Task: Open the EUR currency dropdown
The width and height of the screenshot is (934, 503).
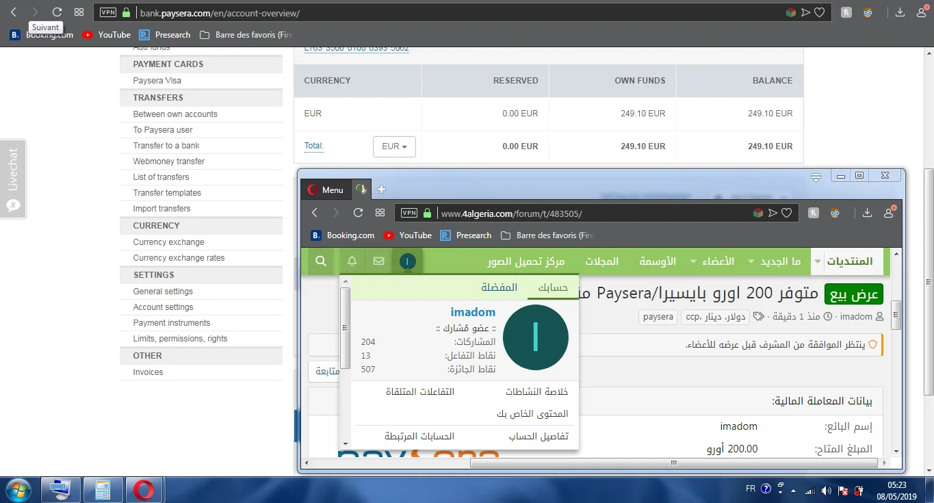Action: pyautogui.click(x=394, y=146)
